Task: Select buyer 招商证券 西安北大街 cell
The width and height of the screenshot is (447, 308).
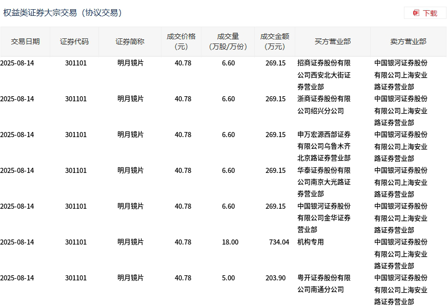Action: pos(324,75)
